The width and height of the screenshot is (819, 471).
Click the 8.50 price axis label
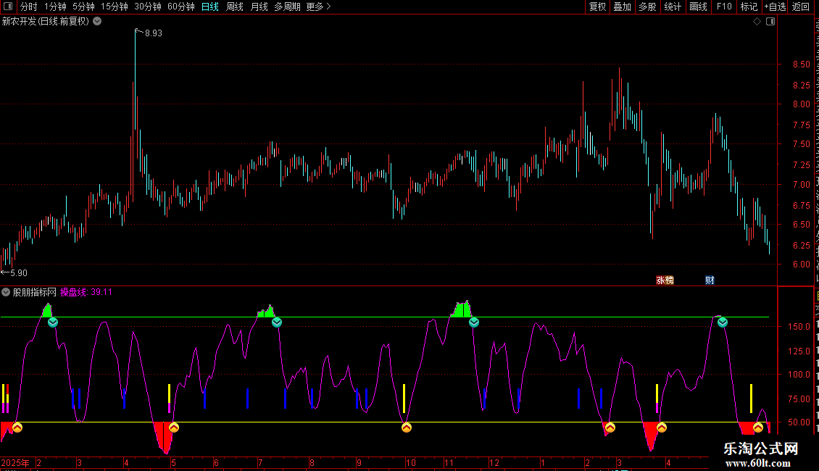[801, 64]
